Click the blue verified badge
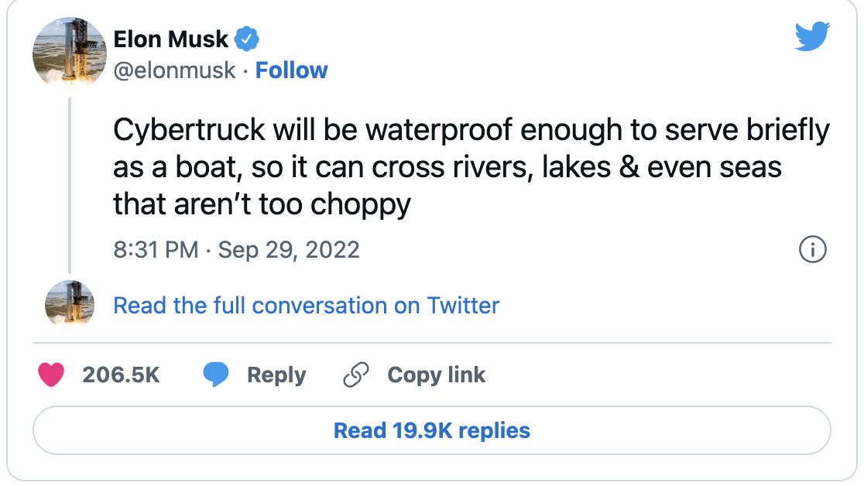This screenshot has height=486, width=864. 247,38
